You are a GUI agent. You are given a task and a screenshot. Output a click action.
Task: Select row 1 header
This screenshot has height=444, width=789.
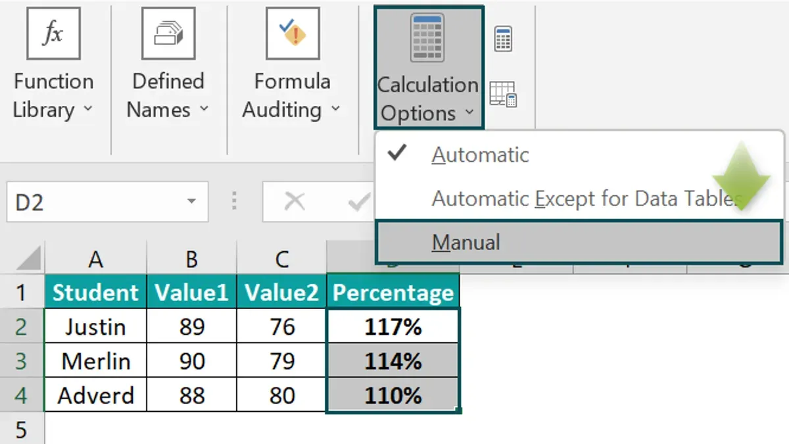22,293
